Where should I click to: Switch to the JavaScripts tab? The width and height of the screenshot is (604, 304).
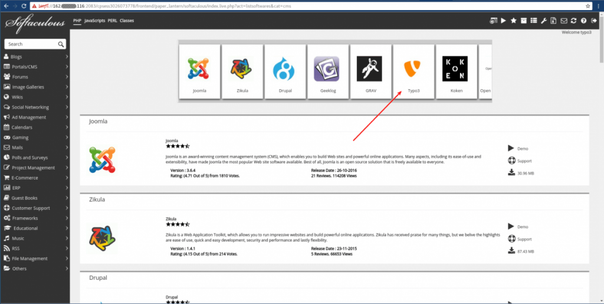pyautogui.click(x=95, y=21)
